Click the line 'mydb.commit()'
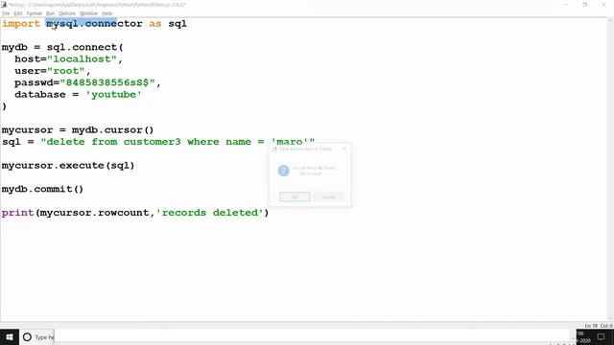This screenshot has width=614, height=345. [42, 189]
